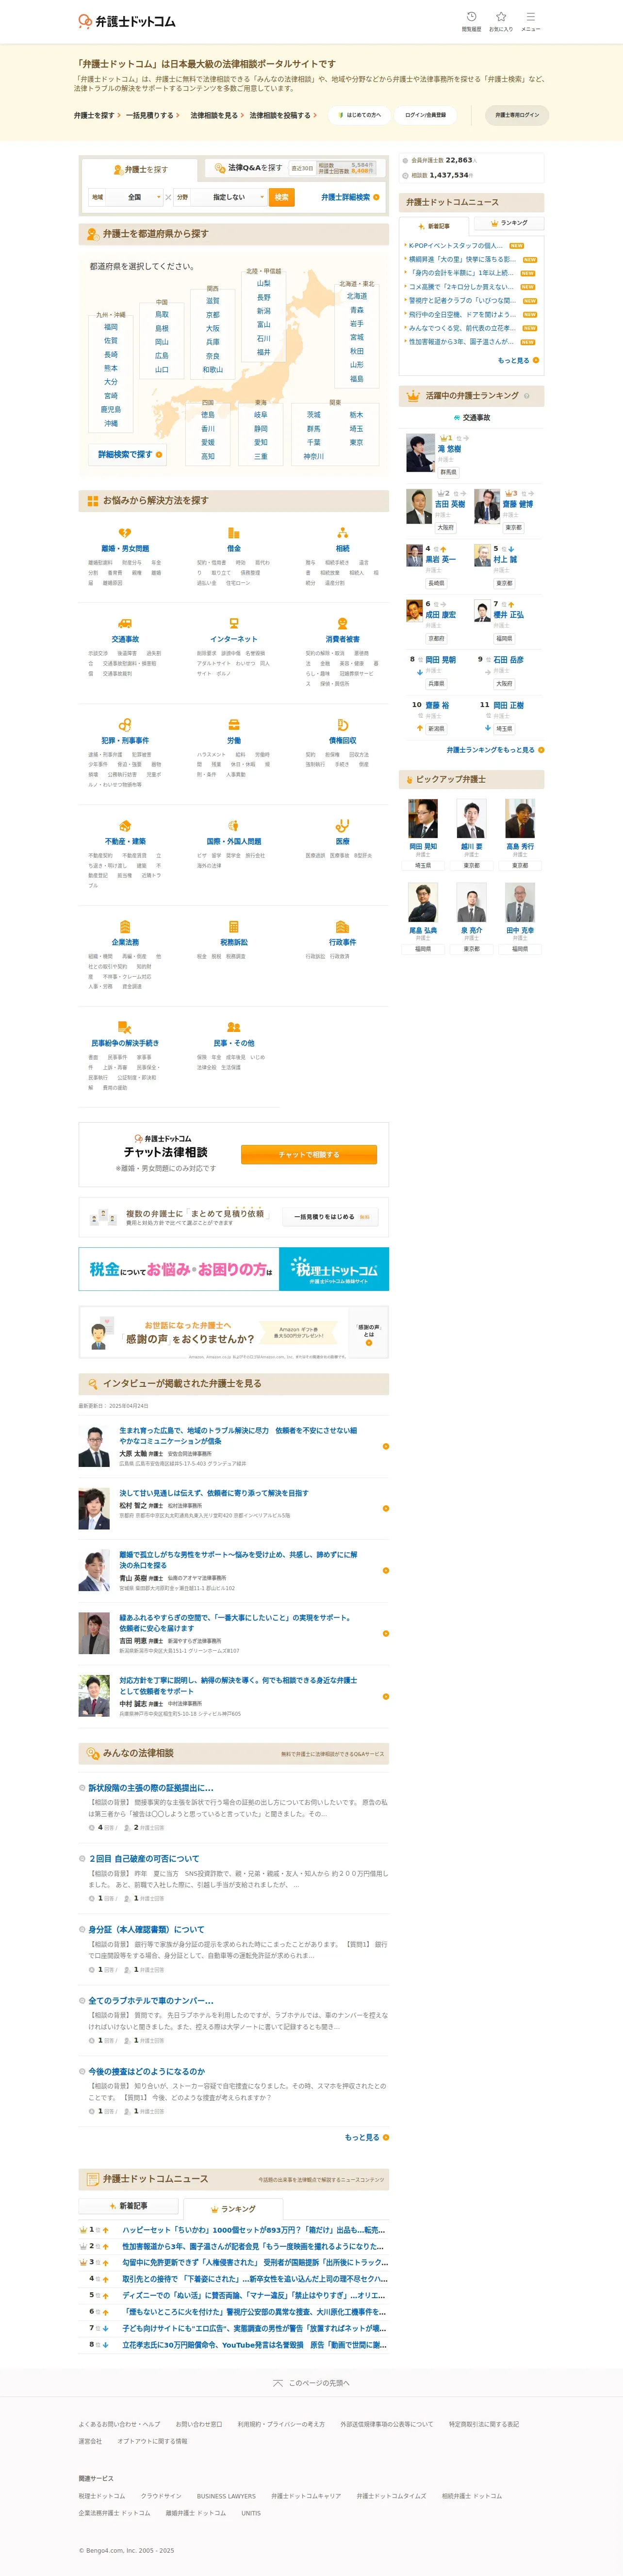The image size is (623, 2576).
Task: Click the document gavel icon above 民事紛争の解決手続き
Action: (125, 1027)
